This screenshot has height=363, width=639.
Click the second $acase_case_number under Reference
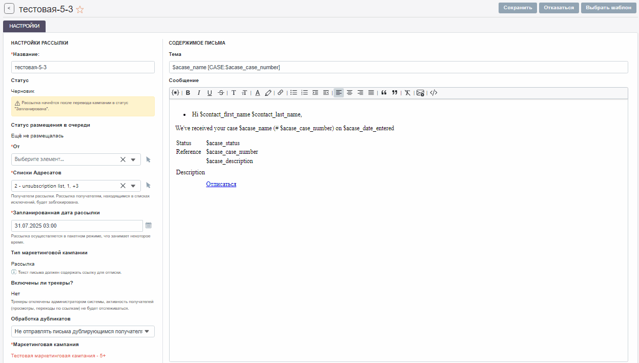tap(232, 152)
